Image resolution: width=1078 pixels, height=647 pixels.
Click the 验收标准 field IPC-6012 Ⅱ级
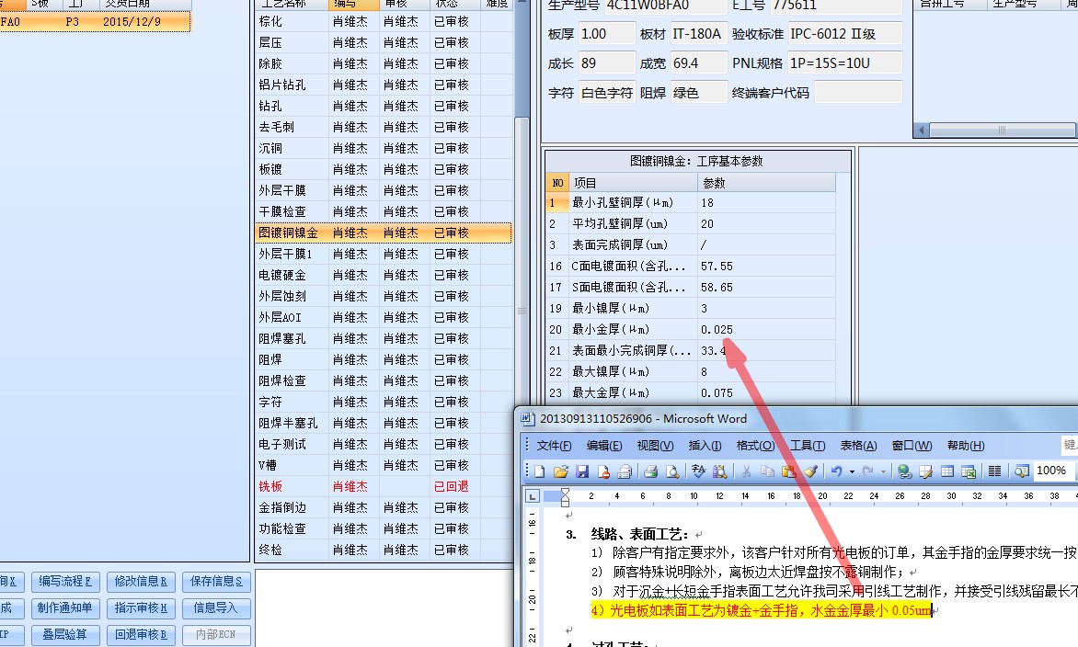click(x=844, y=34)
